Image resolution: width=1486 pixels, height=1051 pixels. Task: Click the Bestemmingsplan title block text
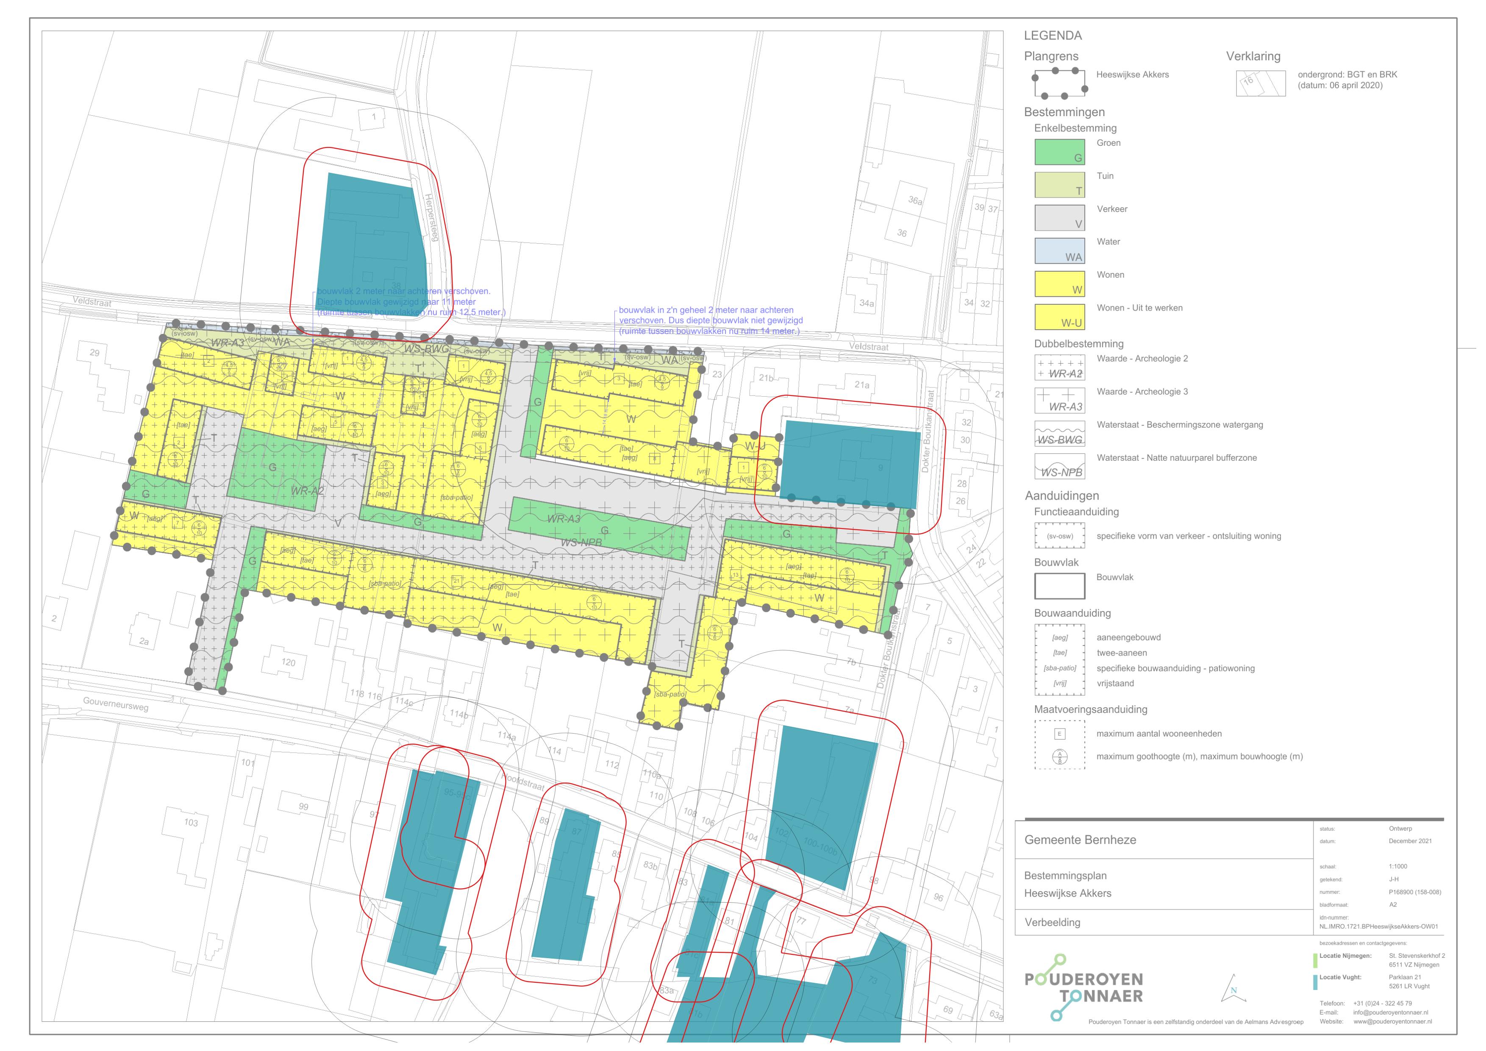(x=1065, y=876)
